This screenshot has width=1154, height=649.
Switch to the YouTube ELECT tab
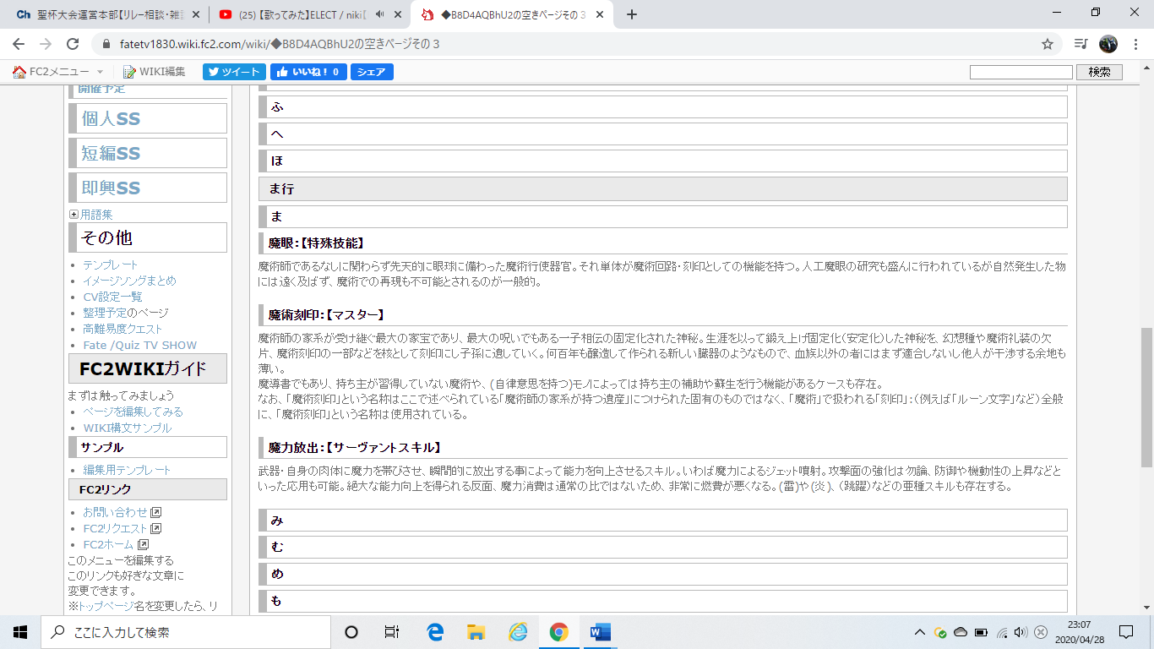click(296, 14)
